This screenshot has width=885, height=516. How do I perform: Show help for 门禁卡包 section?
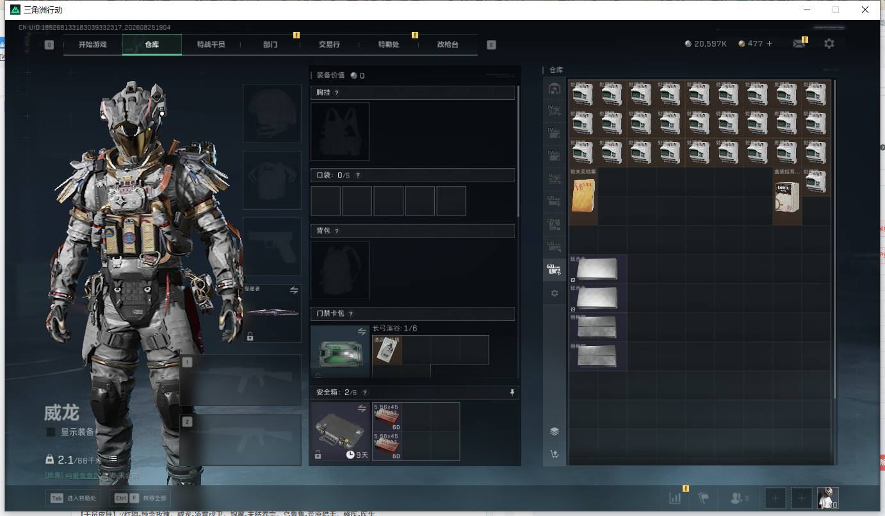coord(351,314)
